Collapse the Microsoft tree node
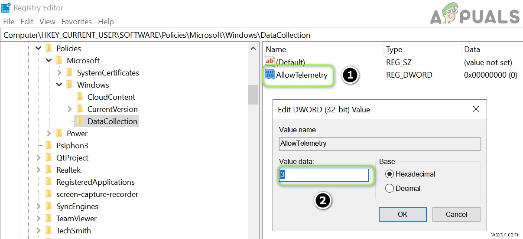This screenshot has height=239, width=523. click(49, 60)
